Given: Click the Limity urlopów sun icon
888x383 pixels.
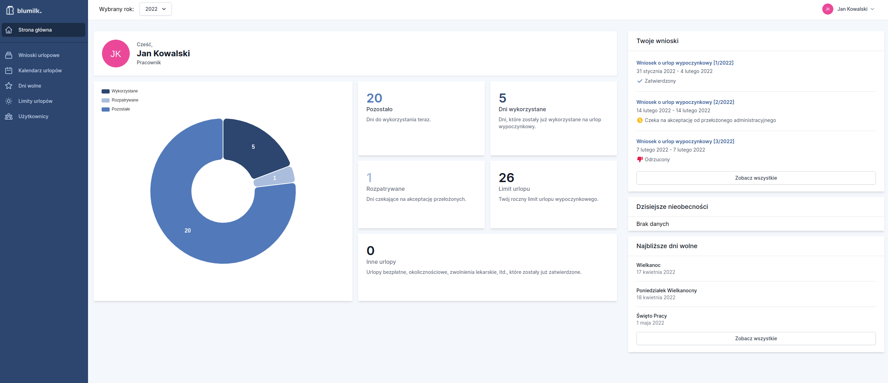Looking at the screenshot, I should coord(9,101).
